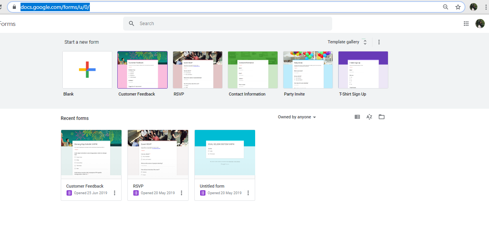Open the Owned by anyone dropdown
489x229 pixels.
pos(297,117)
